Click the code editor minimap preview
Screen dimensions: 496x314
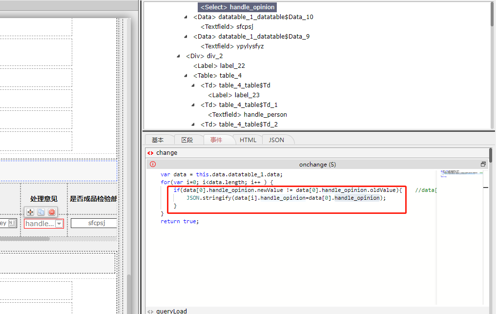[x=462, y=174]
